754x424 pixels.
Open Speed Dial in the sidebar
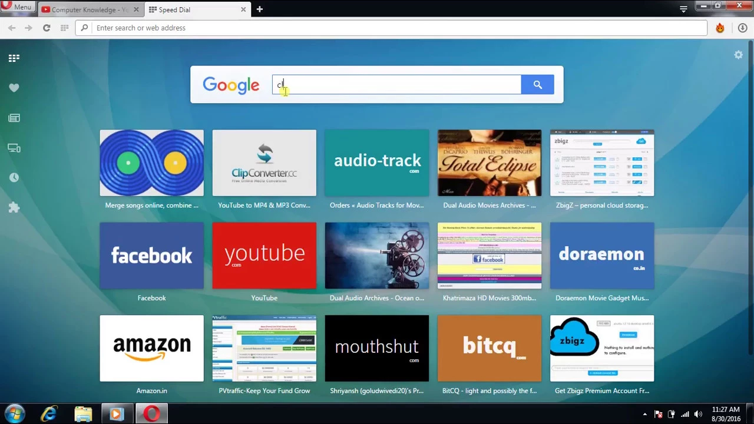click(14, 58)
